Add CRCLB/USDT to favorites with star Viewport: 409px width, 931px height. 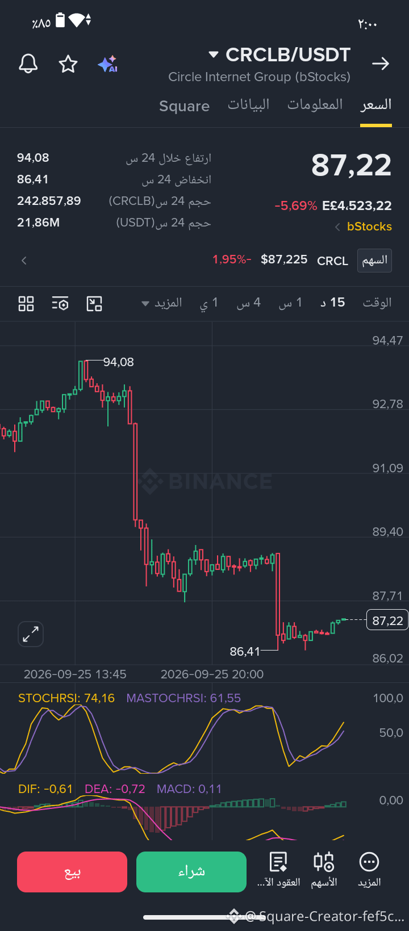(x=68, y=64)
